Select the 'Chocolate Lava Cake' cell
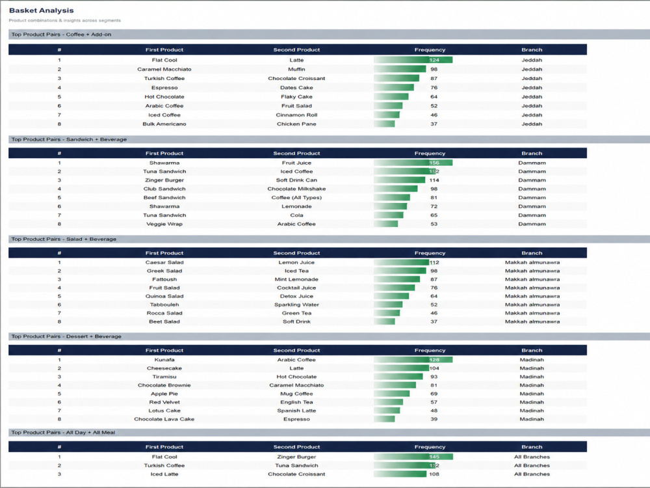Screen dimensions: 650x488 click(164, 419)
